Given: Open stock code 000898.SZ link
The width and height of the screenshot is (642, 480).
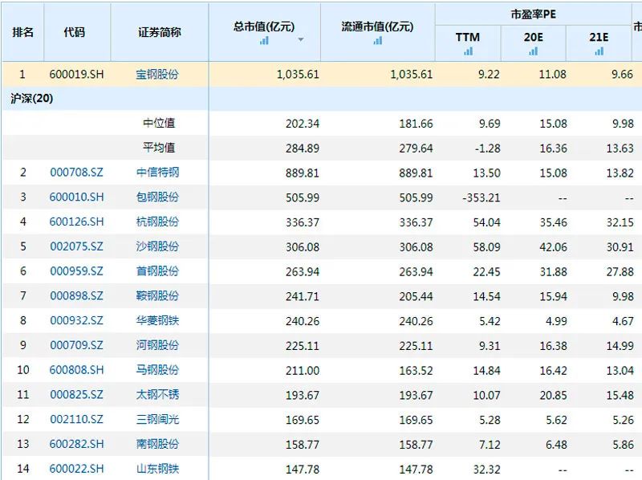Looking at the screenshot, I should (76, 295).
